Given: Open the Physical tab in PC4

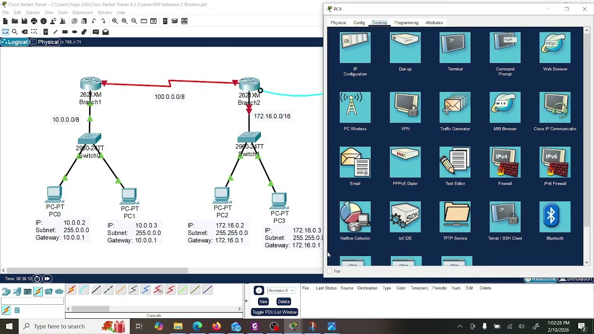Looking at the screenshot, I should [338, 23].
